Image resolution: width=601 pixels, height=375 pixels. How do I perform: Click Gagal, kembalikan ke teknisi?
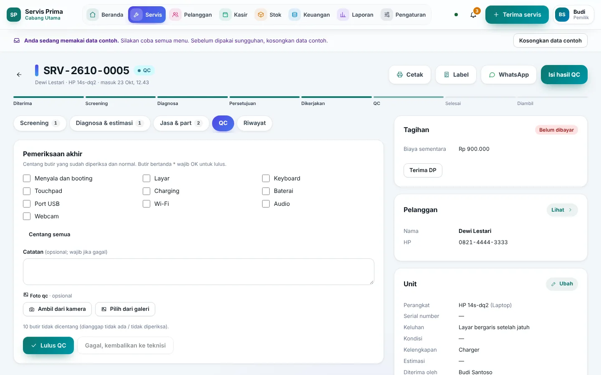point(125,345)
